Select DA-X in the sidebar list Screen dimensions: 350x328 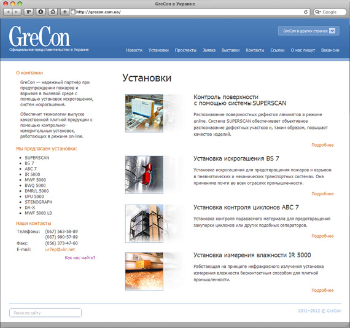click(29, 208)
